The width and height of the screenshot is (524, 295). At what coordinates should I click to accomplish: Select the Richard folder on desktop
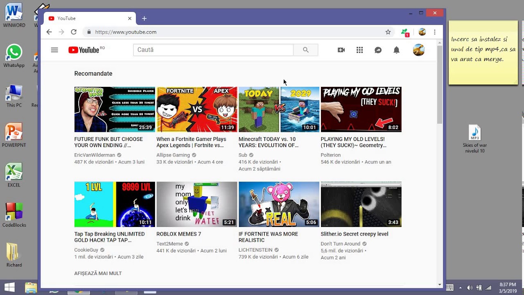pyautogui.click(x=14, y=255)
